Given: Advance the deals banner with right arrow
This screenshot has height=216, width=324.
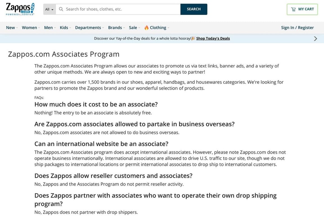Looking at the screenshot, I should pyautogui.click(x=315, y=39).
